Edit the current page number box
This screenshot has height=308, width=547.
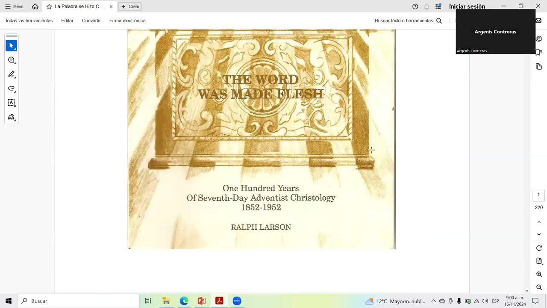click(538, 195)
